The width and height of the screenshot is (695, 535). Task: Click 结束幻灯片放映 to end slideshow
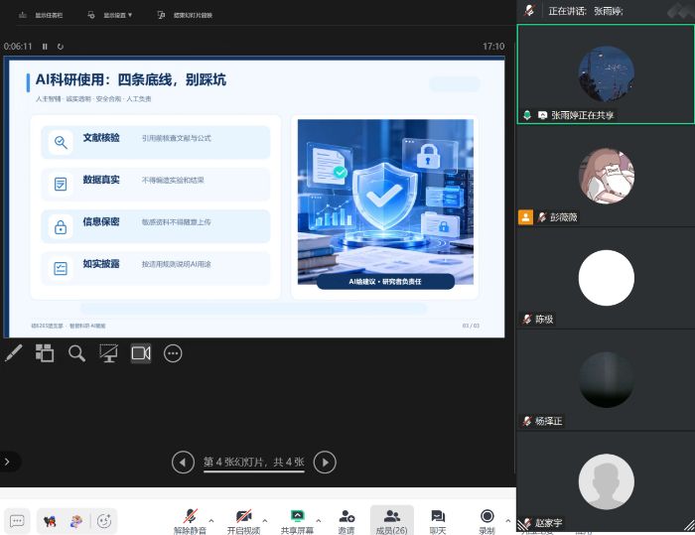[185, 15]
